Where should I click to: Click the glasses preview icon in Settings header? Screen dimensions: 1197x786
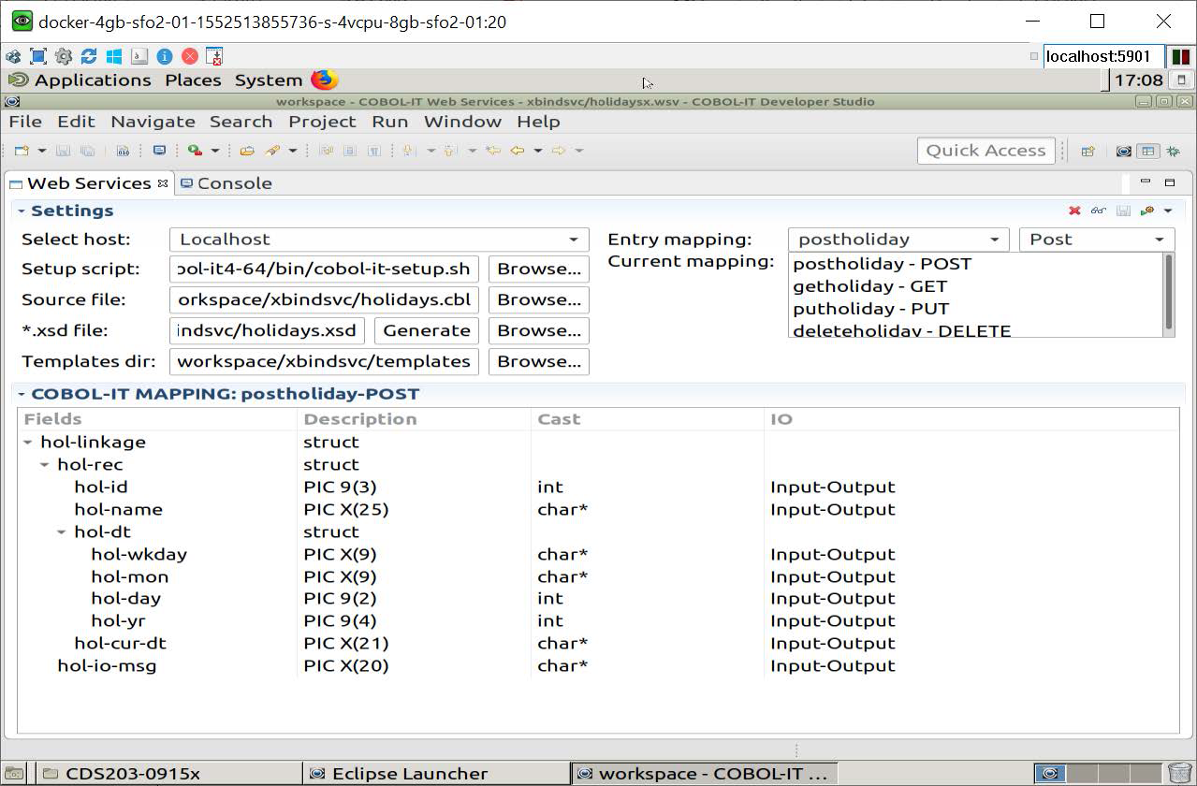pos(1098,211)
